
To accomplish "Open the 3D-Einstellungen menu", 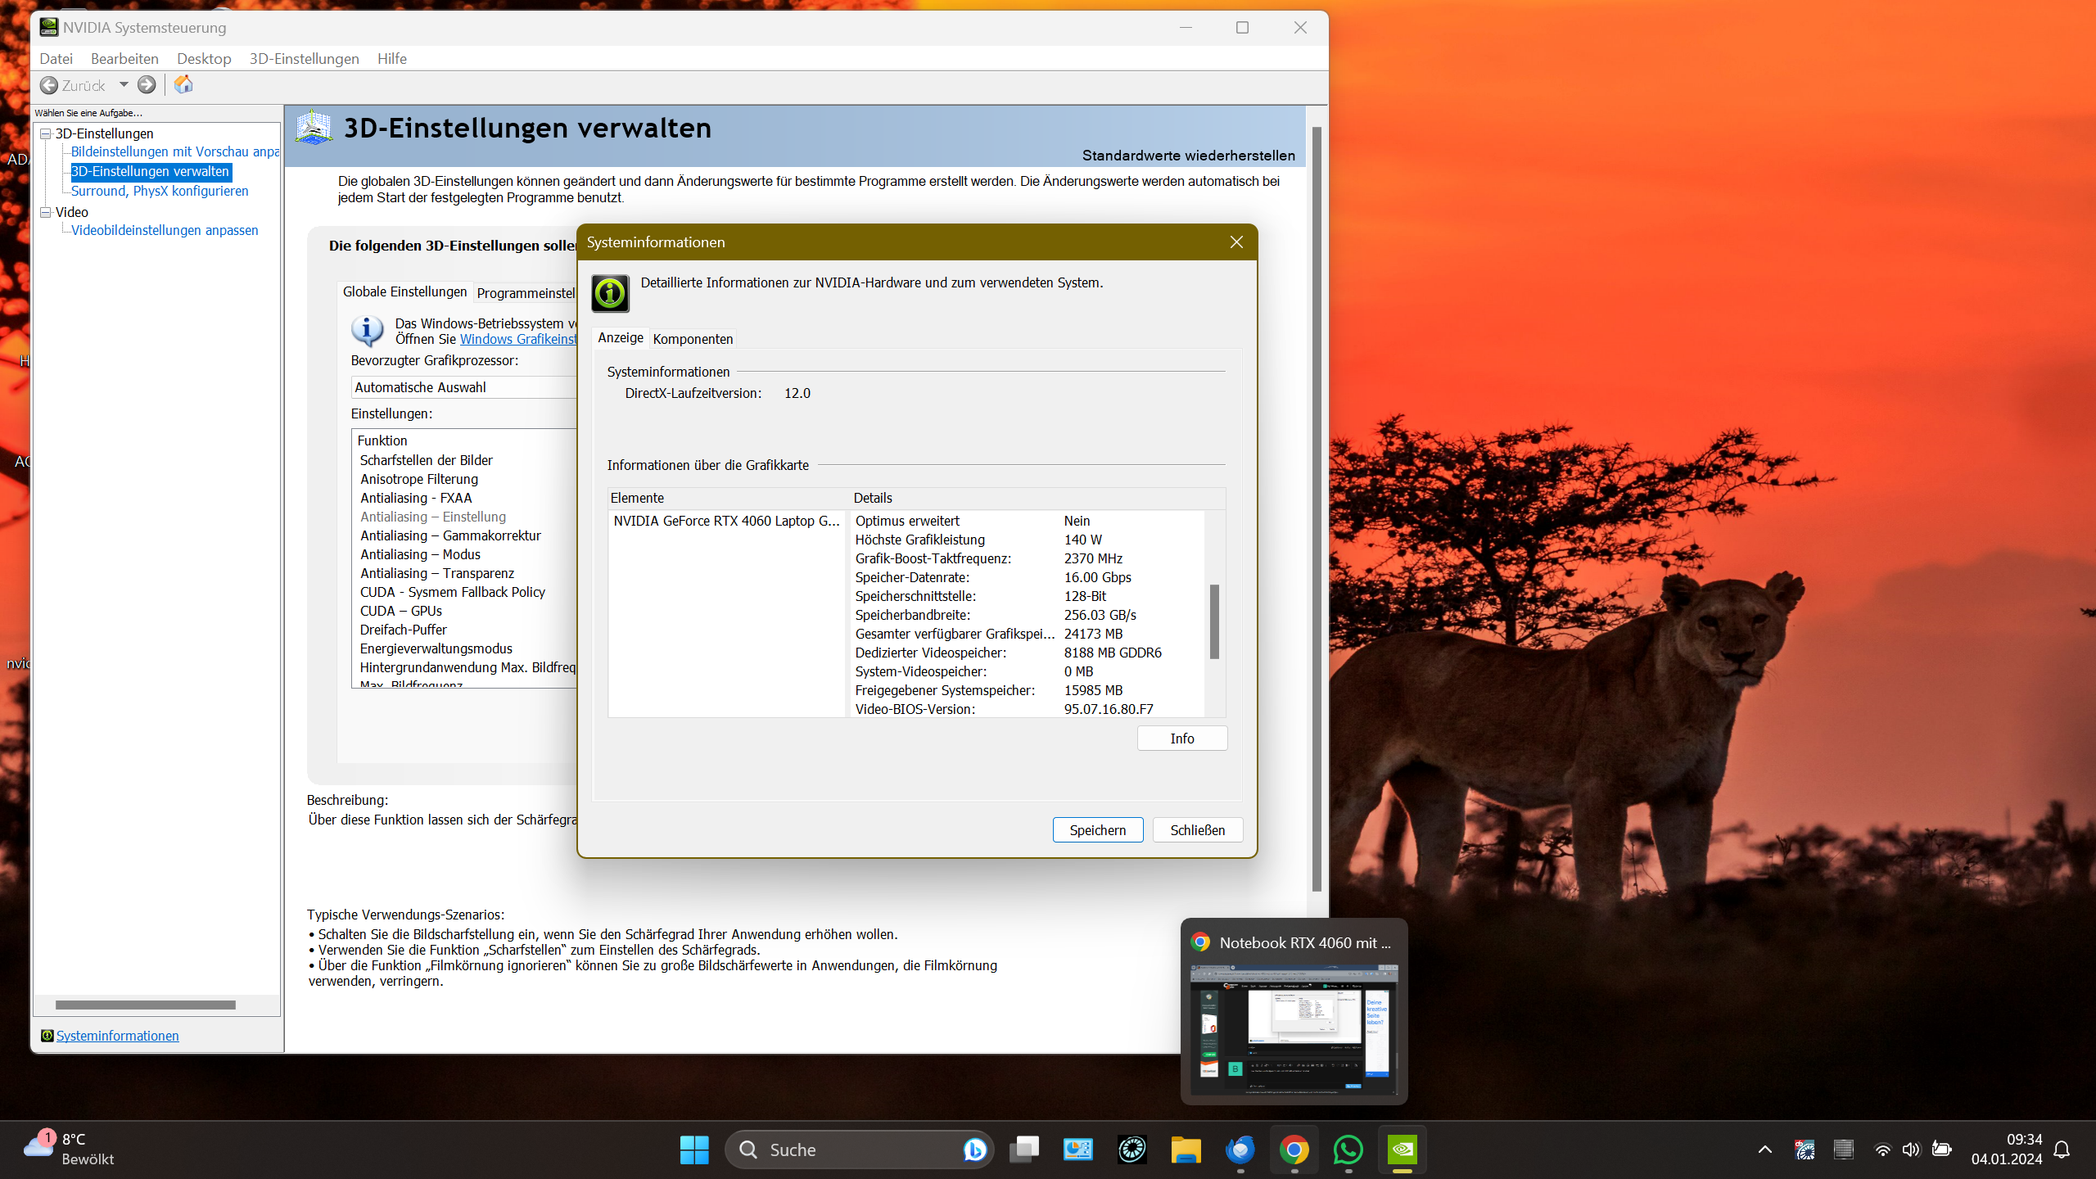I will [304, 58].
